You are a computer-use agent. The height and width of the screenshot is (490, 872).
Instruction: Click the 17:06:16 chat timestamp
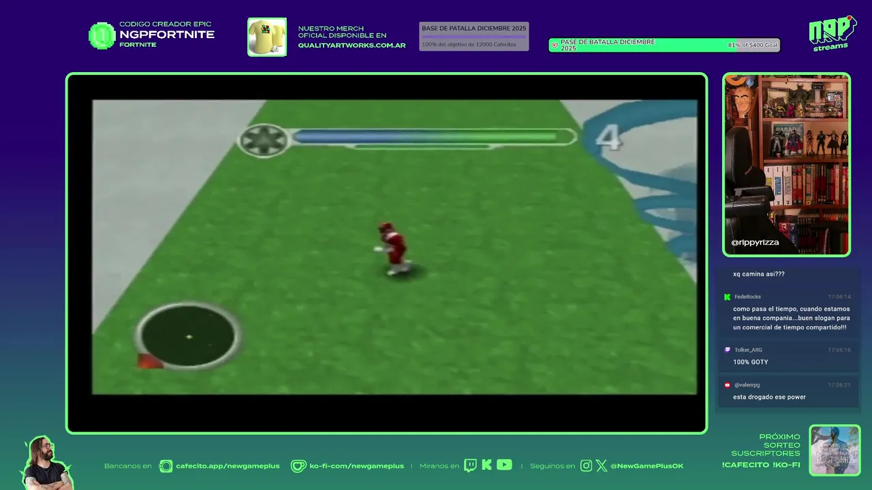click(839, 350)
